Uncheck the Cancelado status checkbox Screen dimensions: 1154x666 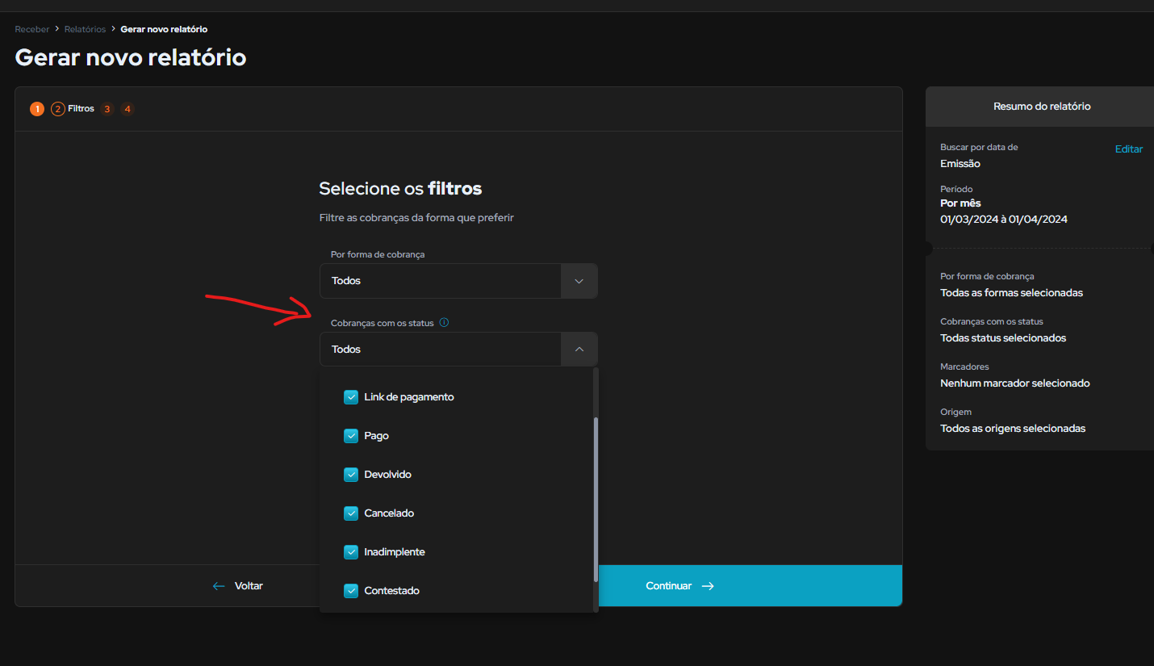[x=351, y=513]
